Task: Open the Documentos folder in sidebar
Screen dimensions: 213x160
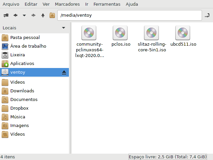Action: [35, 100]
